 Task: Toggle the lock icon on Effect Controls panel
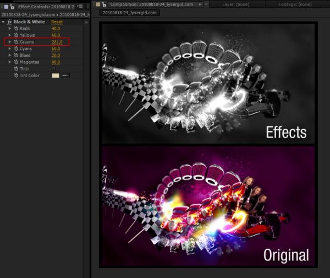click(12, 7)
